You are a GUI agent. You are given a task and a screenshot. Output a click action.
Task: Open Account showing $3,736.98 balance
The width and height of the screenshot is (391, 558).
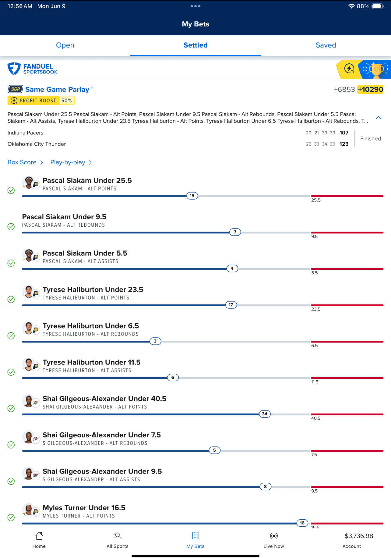(358, 539)
